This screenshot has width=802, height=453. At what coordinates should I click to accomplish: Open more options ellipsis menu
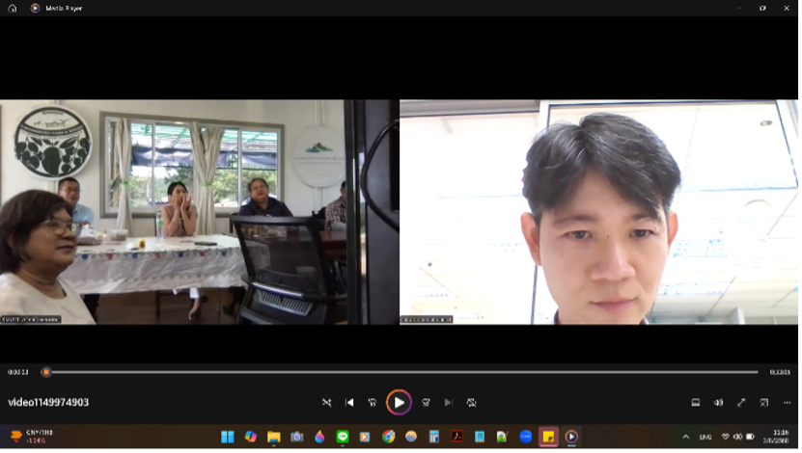786,402
